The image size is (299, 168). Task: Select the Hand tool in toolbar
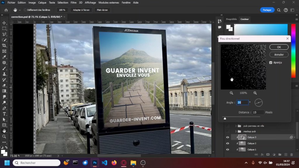[4, 131]
